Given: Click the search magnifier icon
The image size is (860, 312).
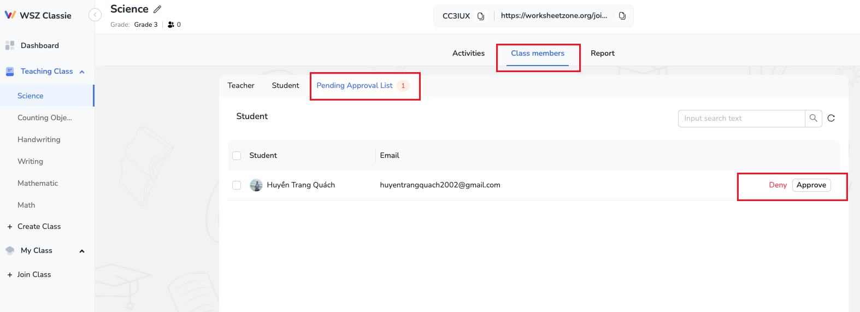Looking at the screenshot, I should [814, 118].
